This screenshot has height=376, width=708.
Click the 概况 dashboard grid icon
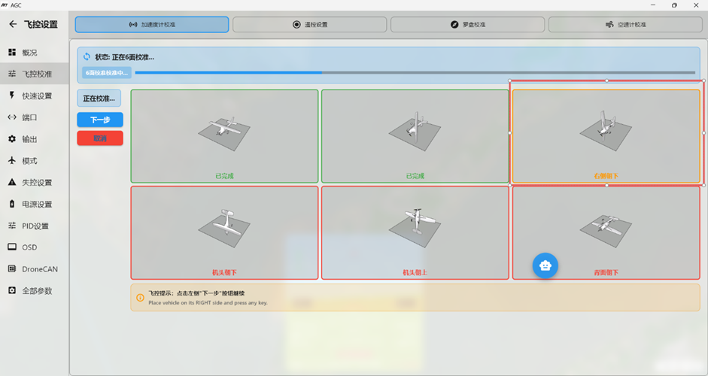(x=12, y=53)
